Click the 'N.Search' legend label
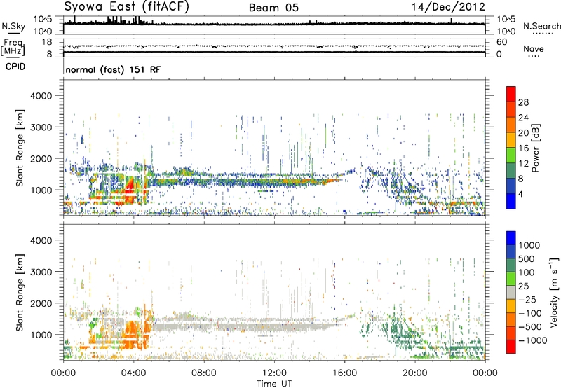Image resolution: width=561 pixels, height=388 pixels. 542,26
